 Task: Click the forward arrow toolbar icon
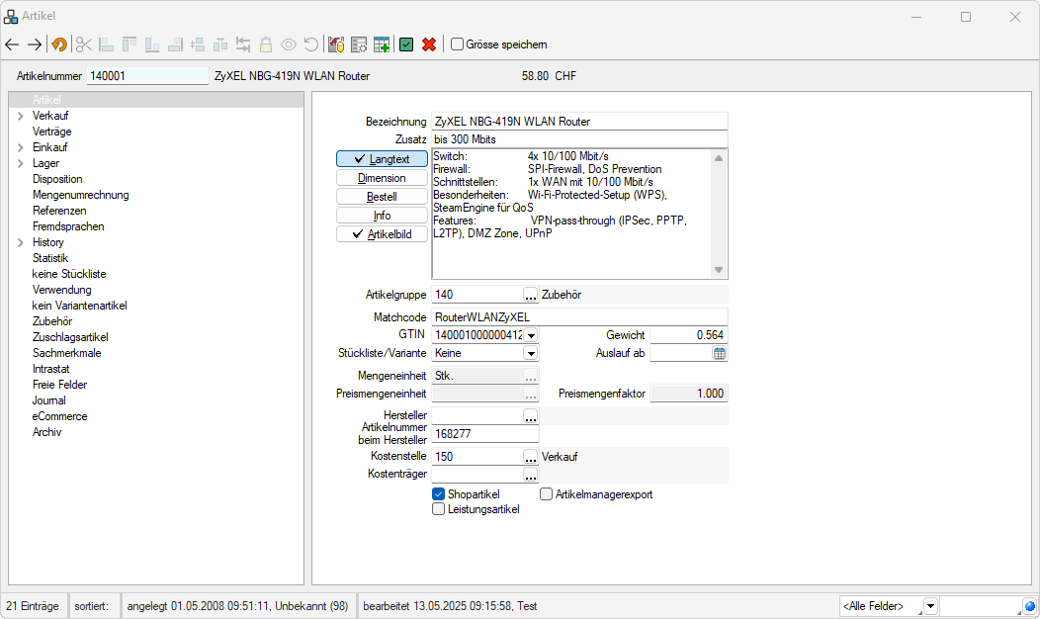pos(35,44)
